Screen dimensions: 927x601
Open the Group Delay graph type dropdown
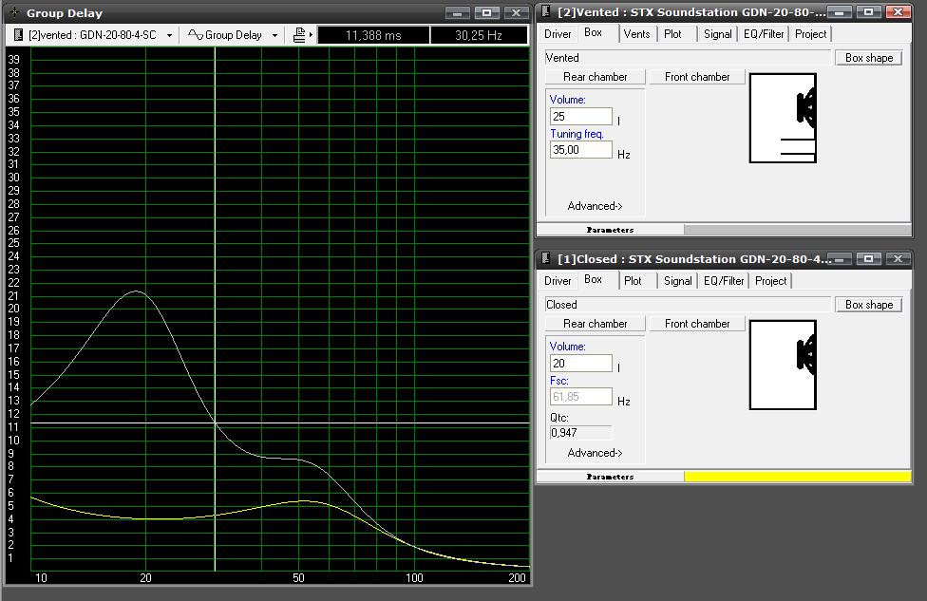274,35
